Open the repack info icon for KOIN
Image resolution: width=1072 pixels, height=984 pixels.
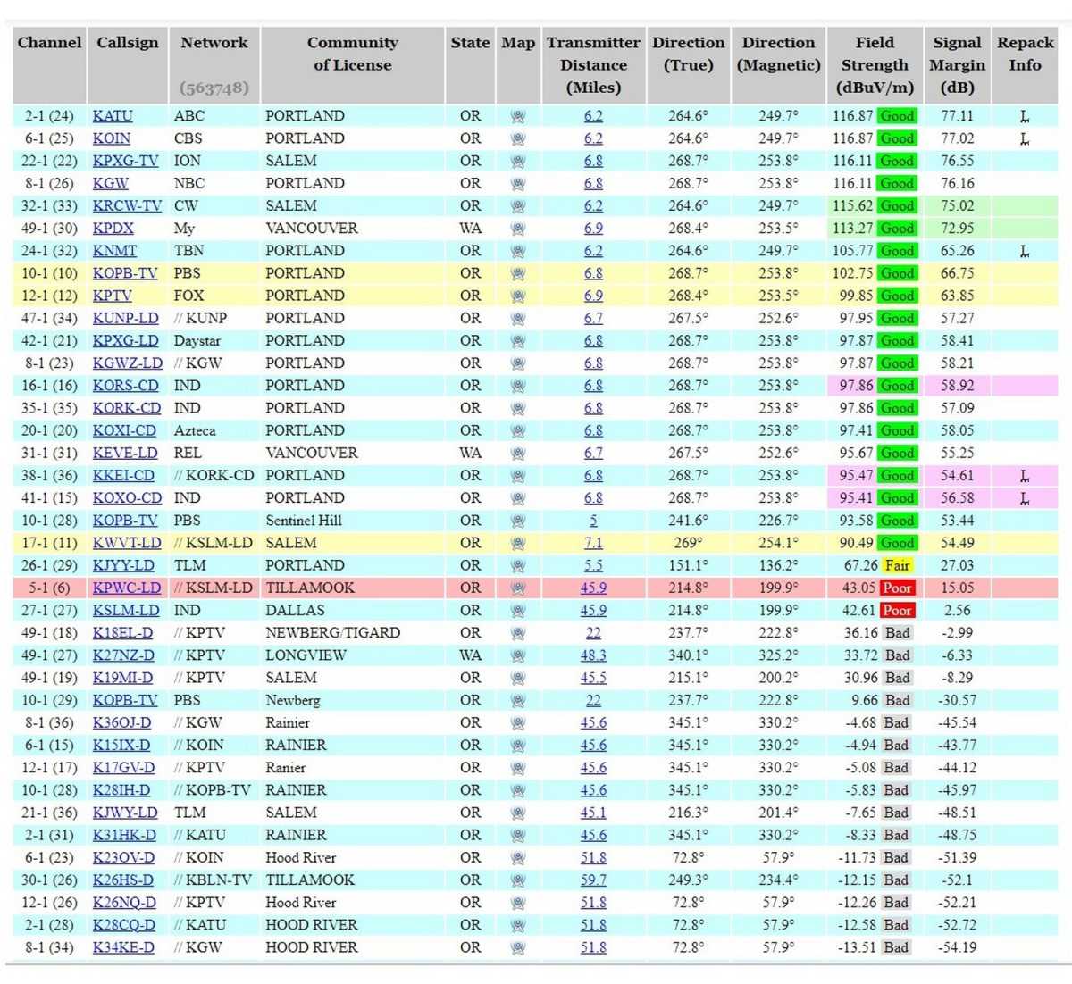point(1025,139)
